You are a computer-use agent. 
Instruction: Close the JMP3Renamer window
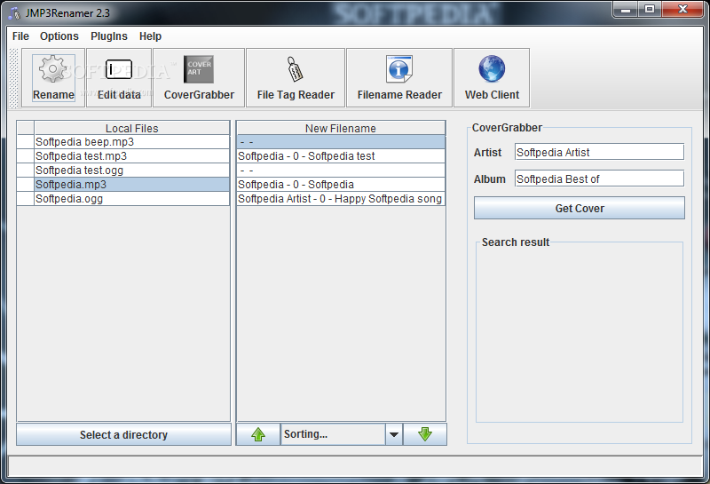click(x=682, y=9)
